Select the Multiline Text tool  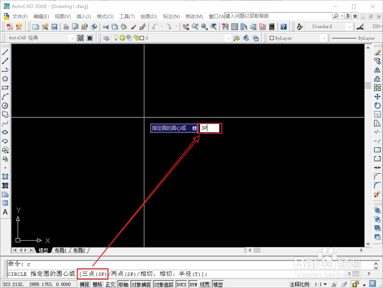tap(5, 212)
